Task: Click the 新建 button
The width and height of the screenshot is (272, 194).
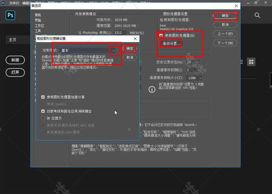Action: (15, 60)
